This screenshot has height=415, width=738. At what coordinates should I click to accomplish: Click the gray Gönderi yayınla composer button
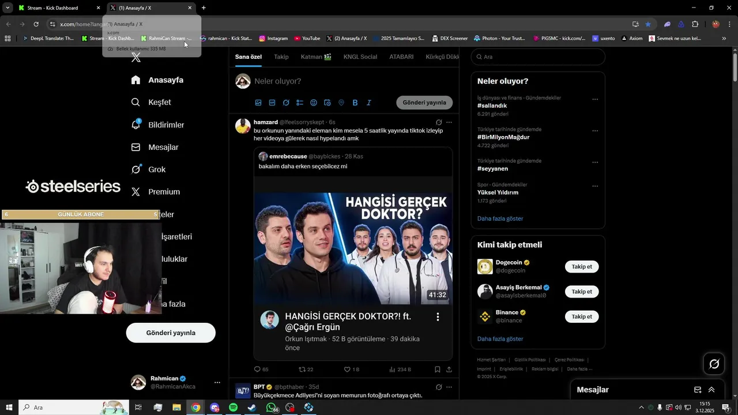pyautogui.click(x=424, y=103)
